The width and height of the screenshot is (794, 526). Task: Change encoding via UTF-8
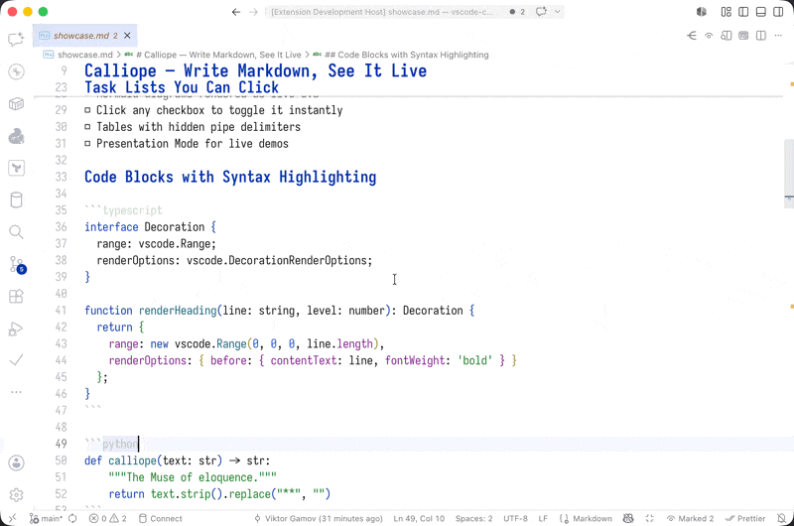coord(515,518)
